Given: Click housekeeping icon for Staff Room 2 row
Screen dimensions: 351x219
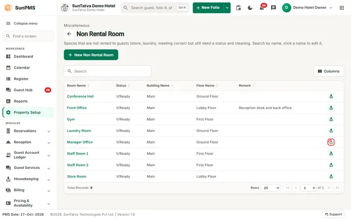Looking at the screenshot, I should coord(331,165).
